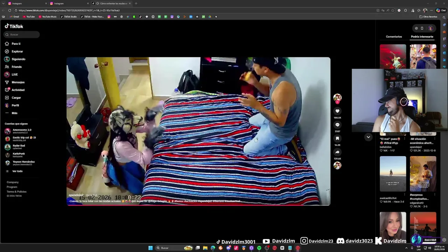Focus the TikTok Buscar search field
This screenshot has width=448, height=252.
[22, 35]
